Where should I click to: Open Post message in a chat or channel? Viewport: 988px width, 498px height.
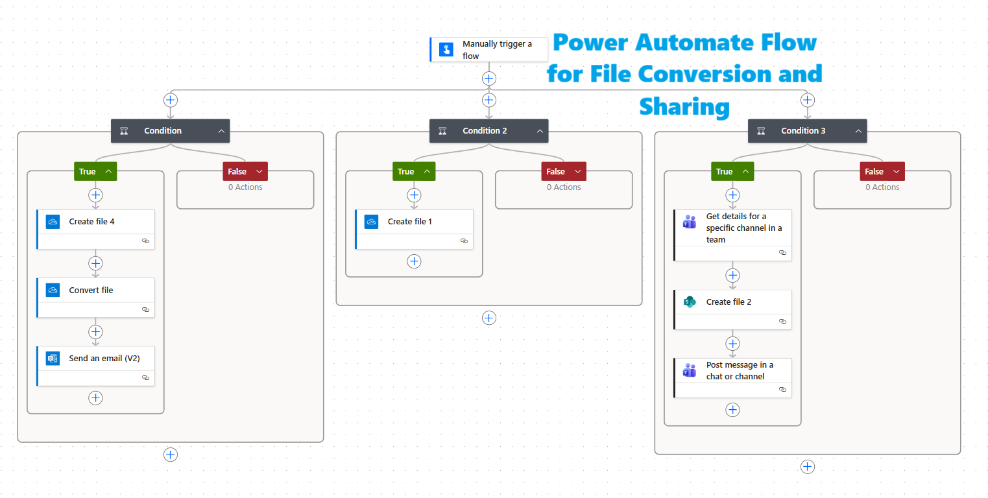pyautogui.click(x=732, y=378)
